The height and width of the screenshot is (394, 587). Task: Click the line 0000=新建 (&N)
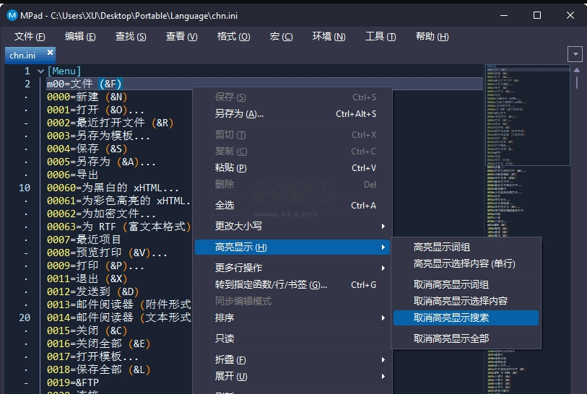point(87,97)
